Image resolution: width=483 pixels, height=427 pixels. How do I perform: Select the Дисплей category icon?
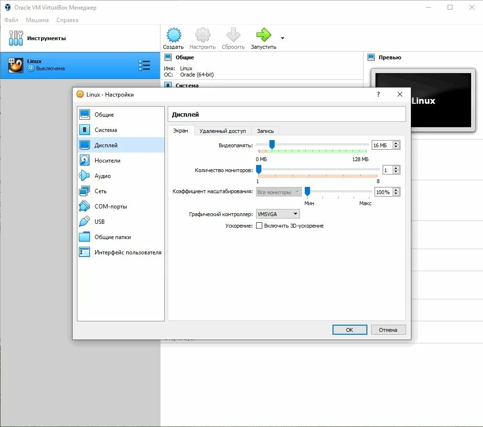click(x=85, y=145)
